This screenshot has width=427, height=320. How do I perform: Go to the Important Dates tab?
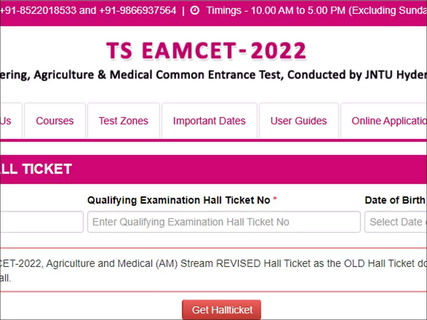209,121
